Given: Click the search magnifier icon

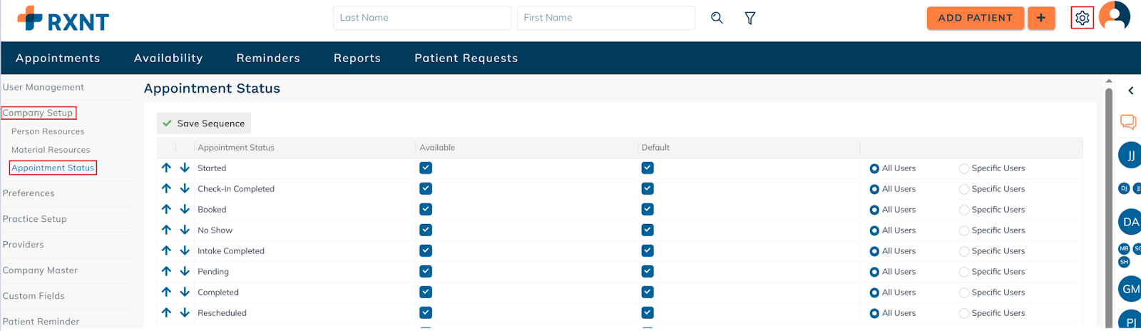Looking at the screenshot, I should [x=717, y=18].
